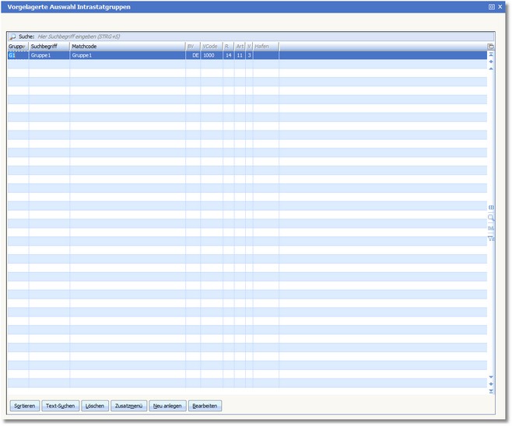512x426 pixels.
Task: Click the filter funnel icon in sidebar
Action: pyautogui.click(x=491, y=239)
